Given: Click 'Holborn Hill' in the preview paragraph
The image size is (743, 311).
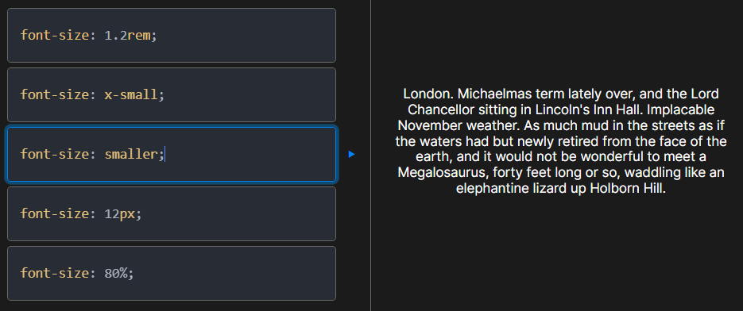Looking at the screenshot, I should (x=628, y=188).
